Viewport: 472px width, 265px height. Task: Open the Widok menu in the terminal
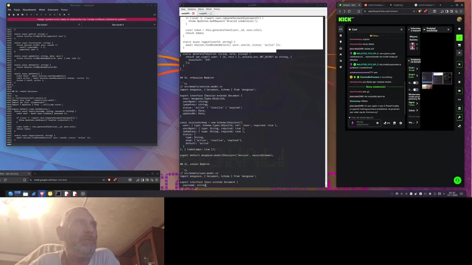coord(209,9)
